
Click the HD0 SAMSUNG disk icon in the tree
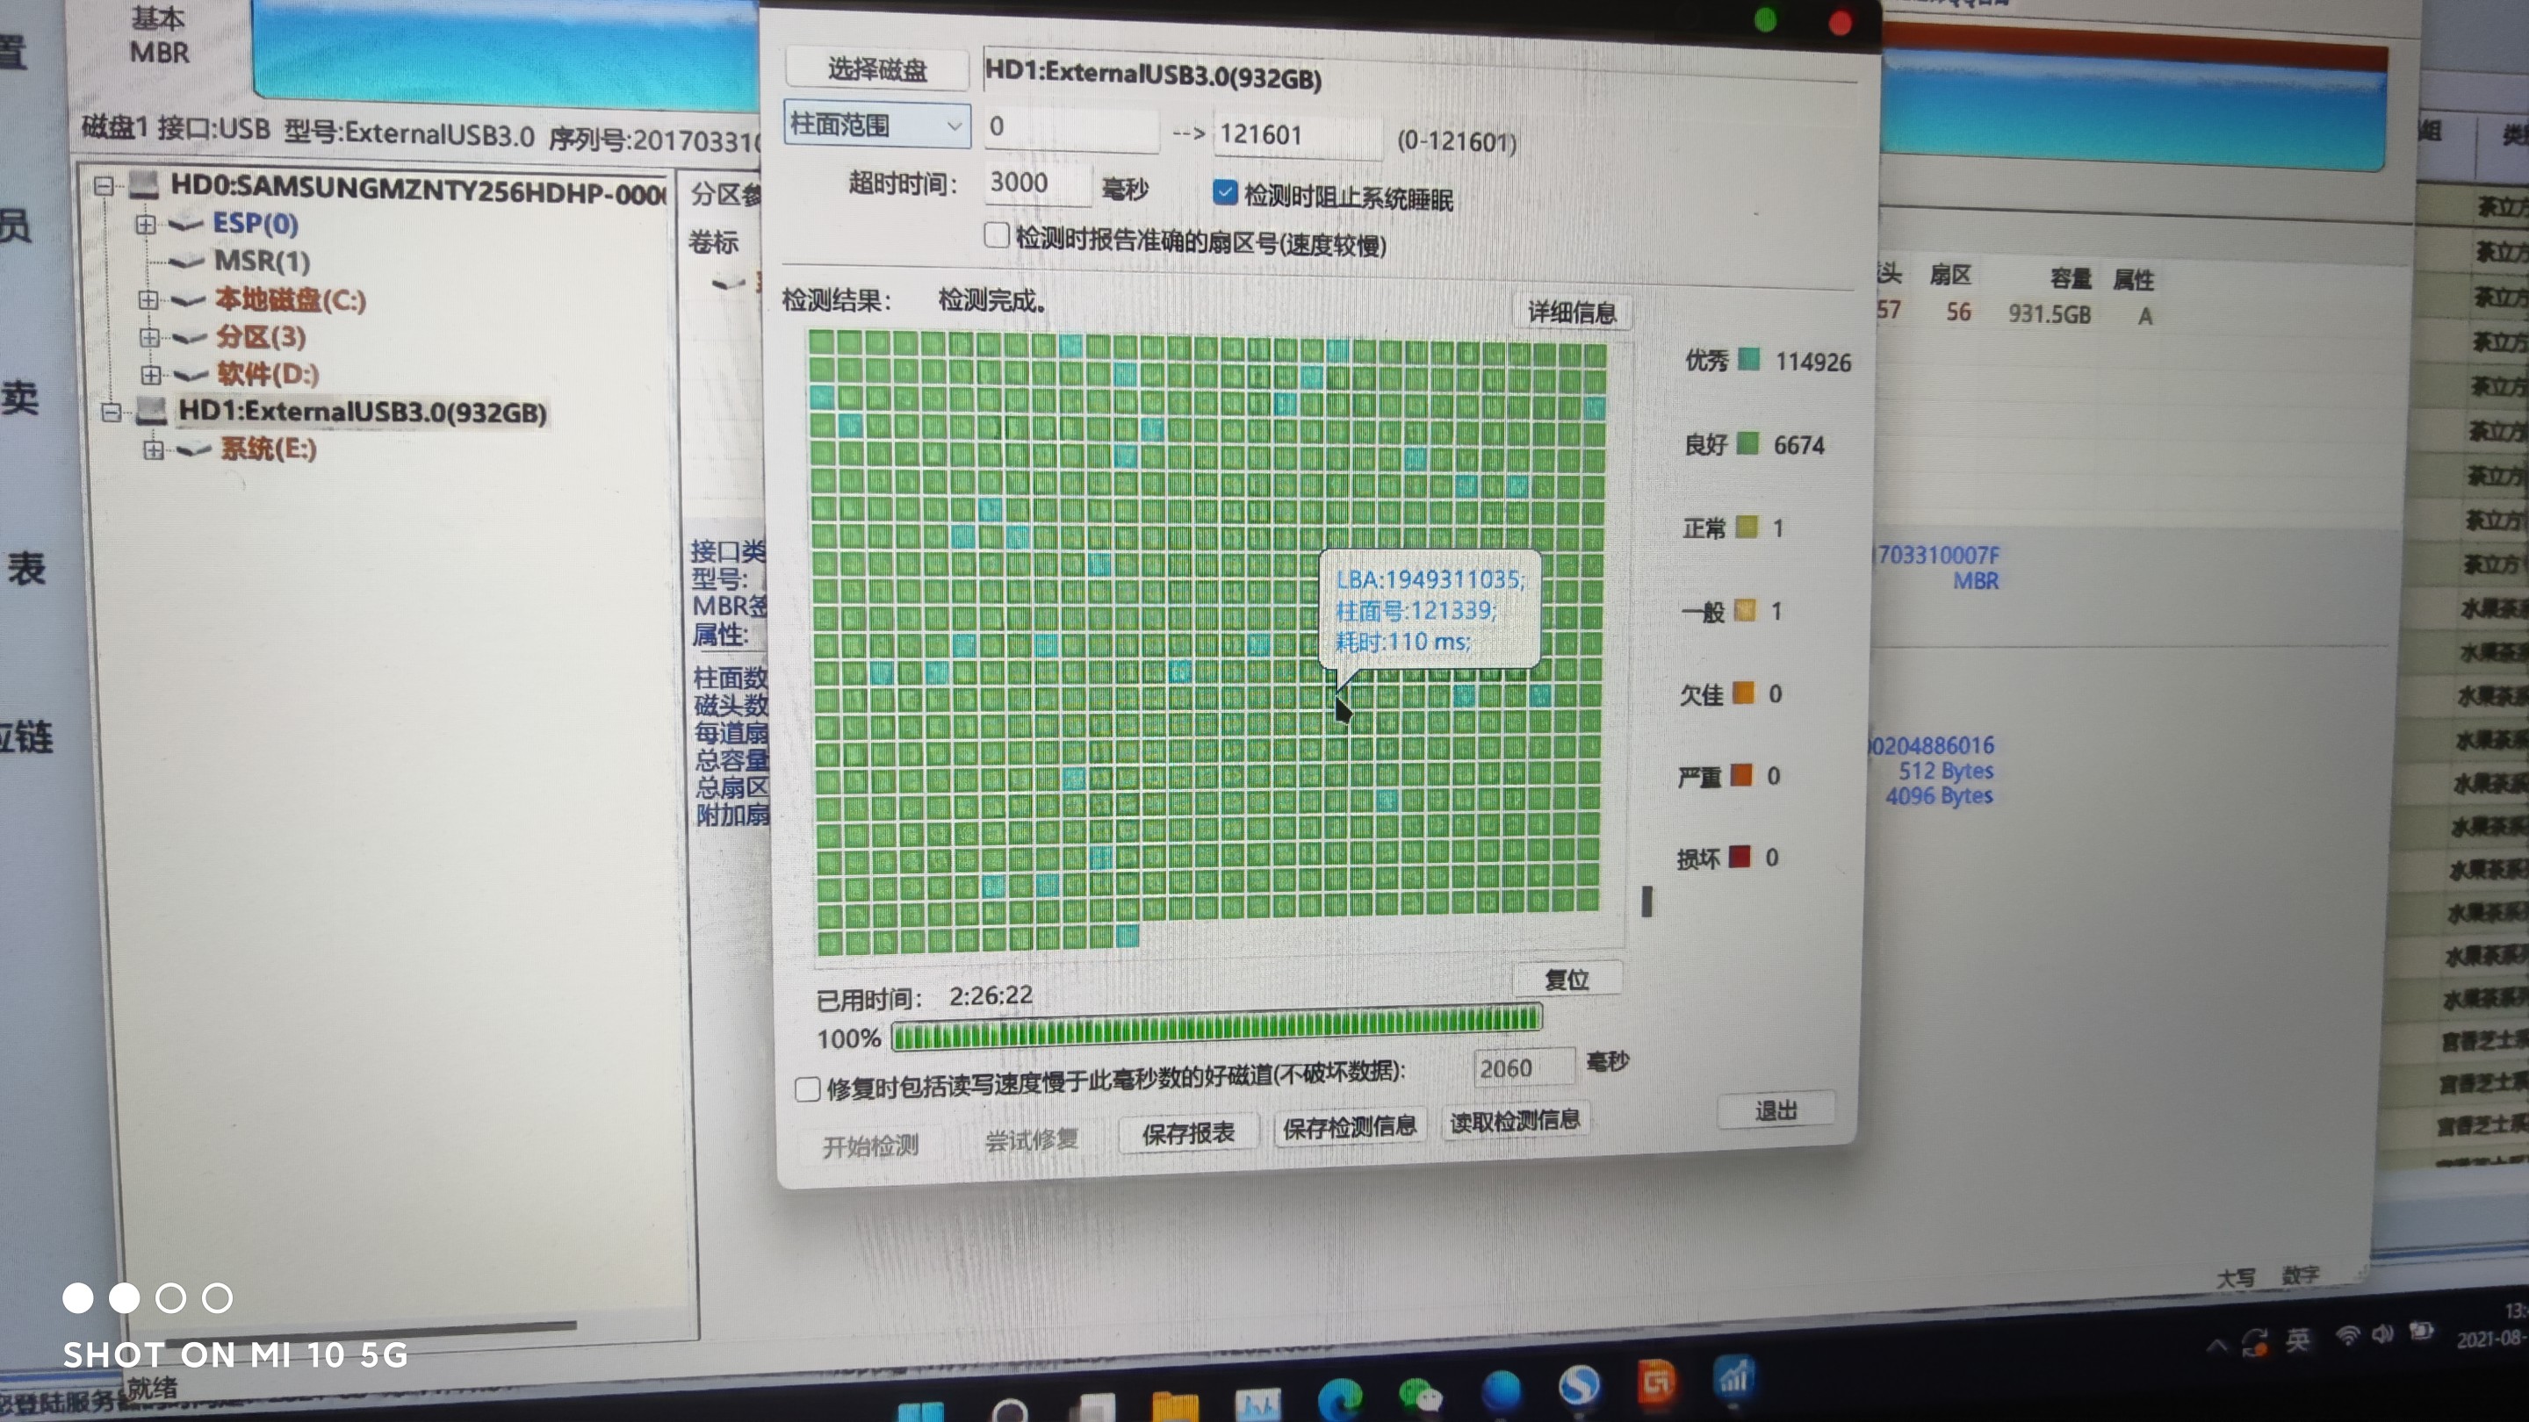pyautogui.click(x=143, y=184)
